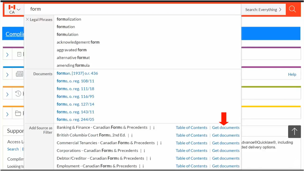This screenshot has height=171, width=304.
Task: Click info icon beside Banking & Finance source
Action: coord(154,128)
